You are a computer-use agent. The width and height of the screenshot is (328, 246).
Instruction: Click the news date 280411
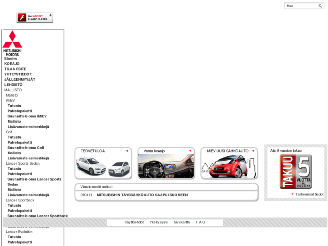(86, 195)
